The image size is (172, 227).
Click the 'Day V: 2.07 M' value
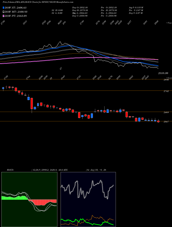[136, 13]
